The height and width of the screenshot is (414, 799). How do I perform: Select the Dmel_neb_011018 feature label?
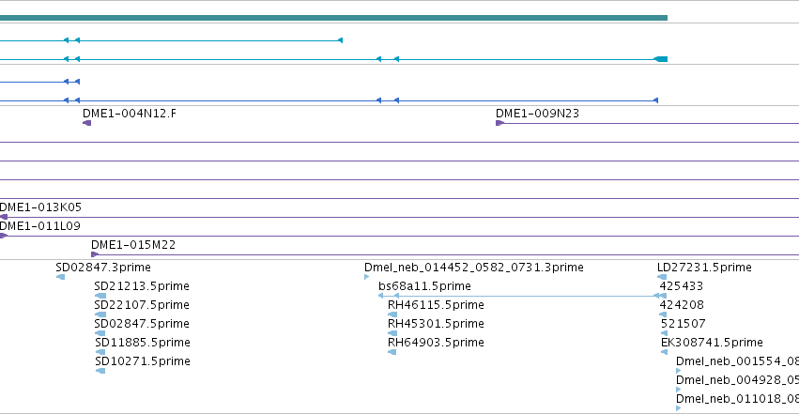click(737, 399)
